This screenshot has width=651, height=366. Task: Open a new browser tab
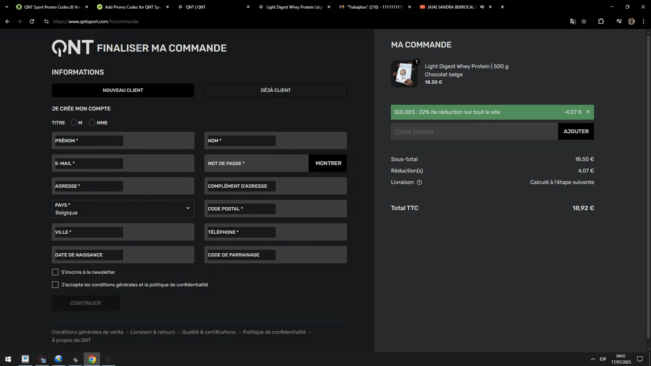pos(503,7)
